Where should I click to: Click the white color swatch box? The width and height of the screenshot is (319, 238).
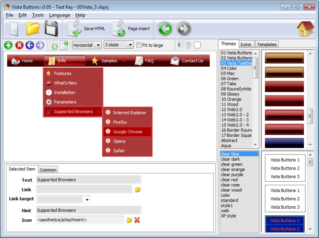[197, 45]
